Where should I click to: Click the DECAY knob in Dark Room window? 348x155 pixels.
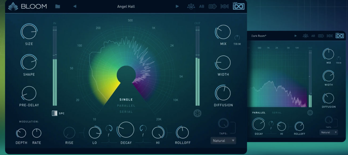point(258,124)
